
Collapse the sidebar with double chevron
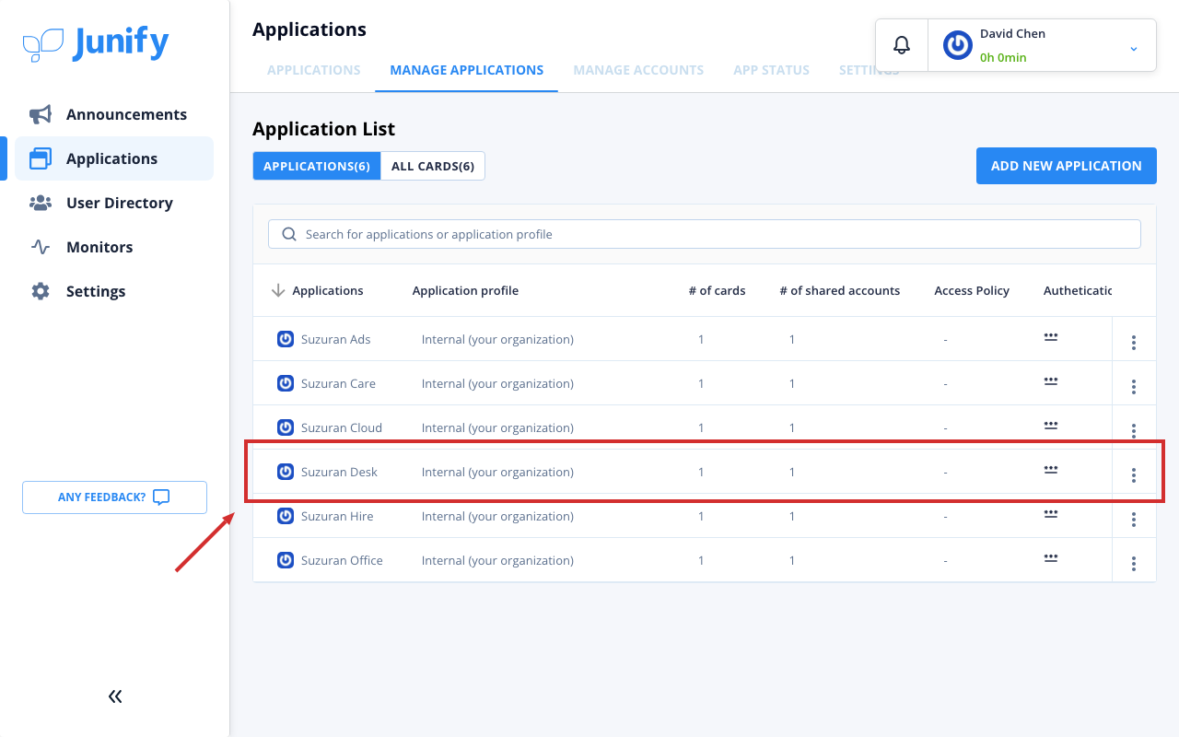click(x=115, y=696)
